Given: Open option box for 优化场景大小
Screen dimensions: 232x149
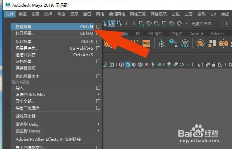Looking at the screenshot, I should (x=98, y=76).
